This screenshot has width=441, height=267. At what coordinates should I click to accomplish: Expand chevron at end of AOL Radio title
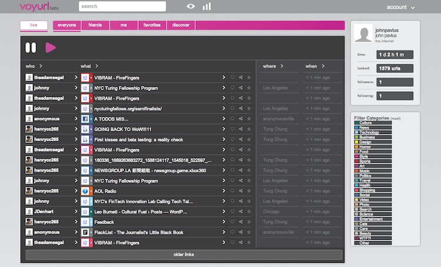pos(223,191)
